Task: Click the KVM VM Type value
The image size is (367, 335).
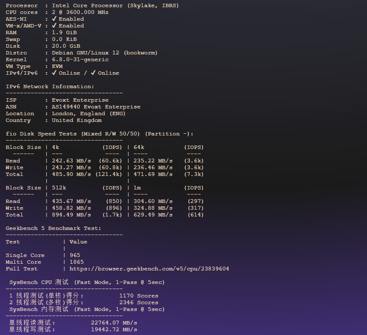Action: coord(57,66)
